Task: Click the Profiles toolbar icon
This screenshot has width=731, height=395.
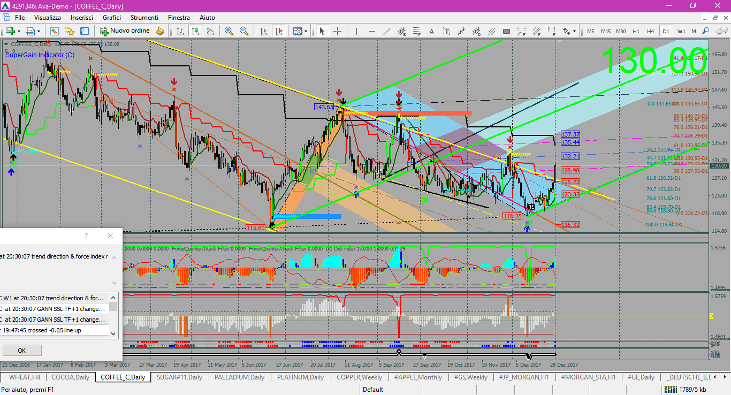Action: (29, 31)
